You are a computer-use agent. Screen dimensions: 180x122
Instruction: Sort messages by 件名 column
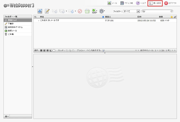point(42,17)
